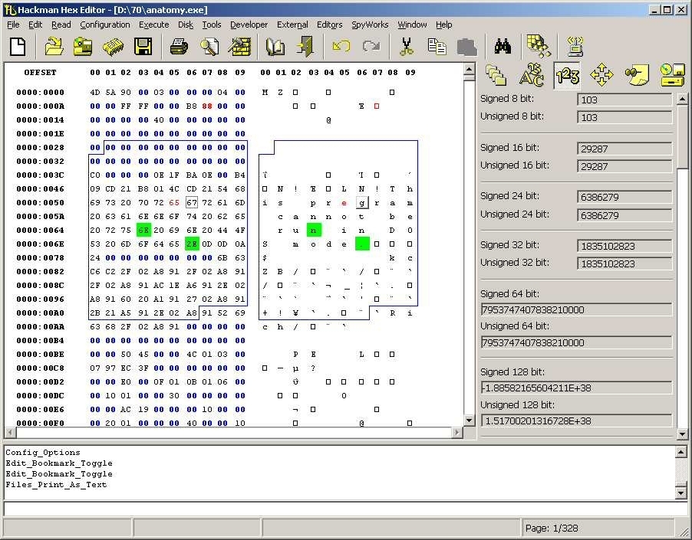
Task: Switch to the ABC text panel tab
Action: tap(532, 75)
